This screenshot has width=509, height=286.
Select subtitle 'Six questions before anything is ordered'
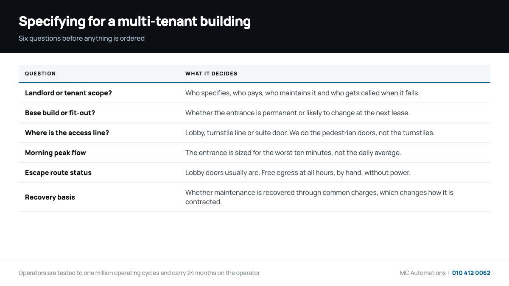[x=81, y=39]
